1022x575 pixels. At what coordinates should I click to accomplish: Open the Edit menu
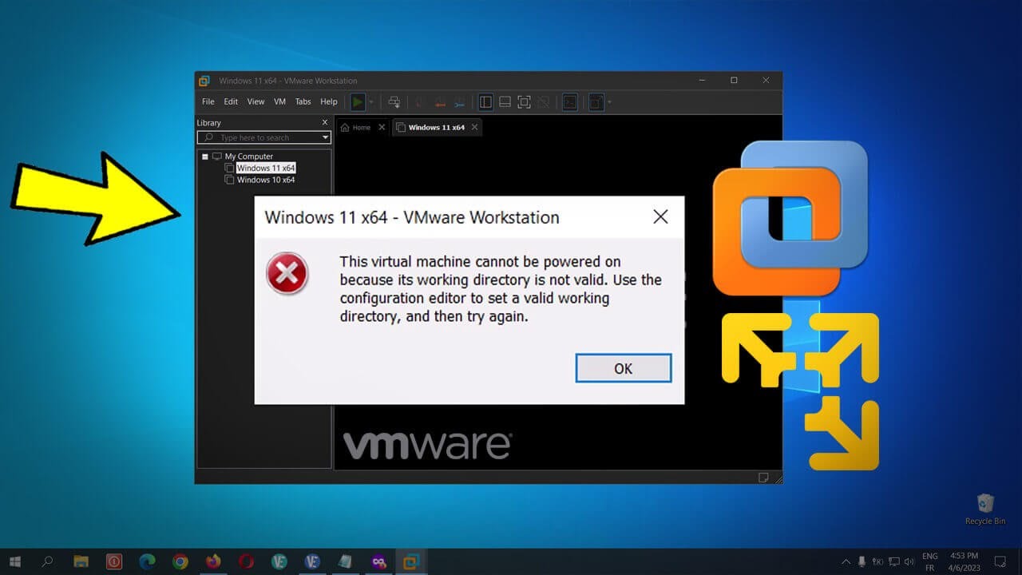[x=231, y=102]
